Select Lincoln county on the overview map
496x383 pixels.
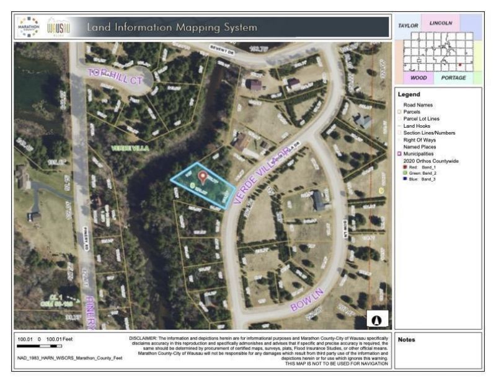(440, 23)
